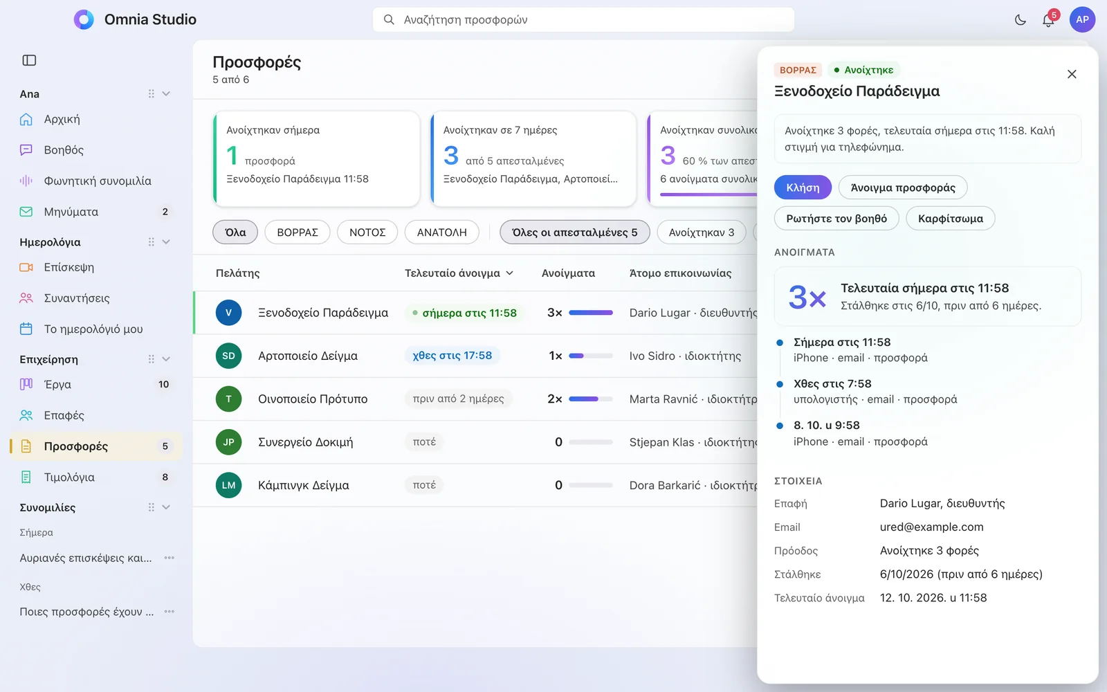The width and height of the screenshot is (1107, 692).
Task: Switch to dark mode moon icon
Action: click(x=1021, y=20)
